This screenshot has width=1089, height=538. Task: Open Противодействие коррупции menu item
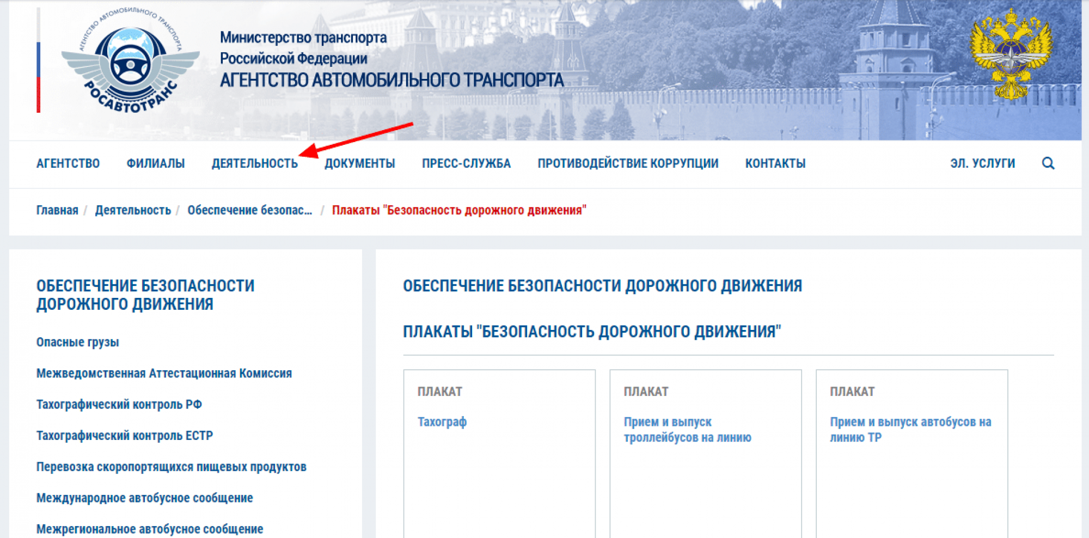(x=628, y=163)
